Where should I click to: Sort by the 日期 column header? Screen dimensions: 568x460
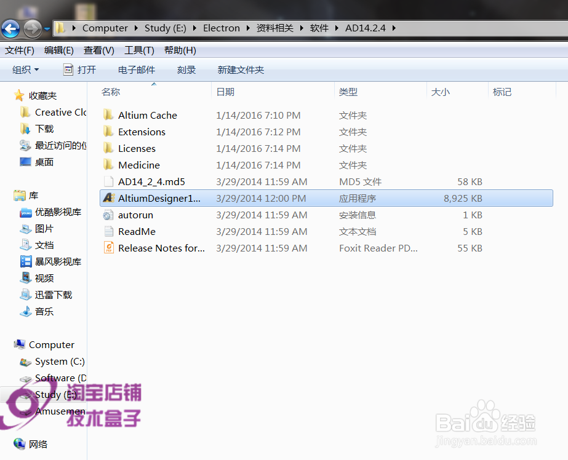pos(225,92)
